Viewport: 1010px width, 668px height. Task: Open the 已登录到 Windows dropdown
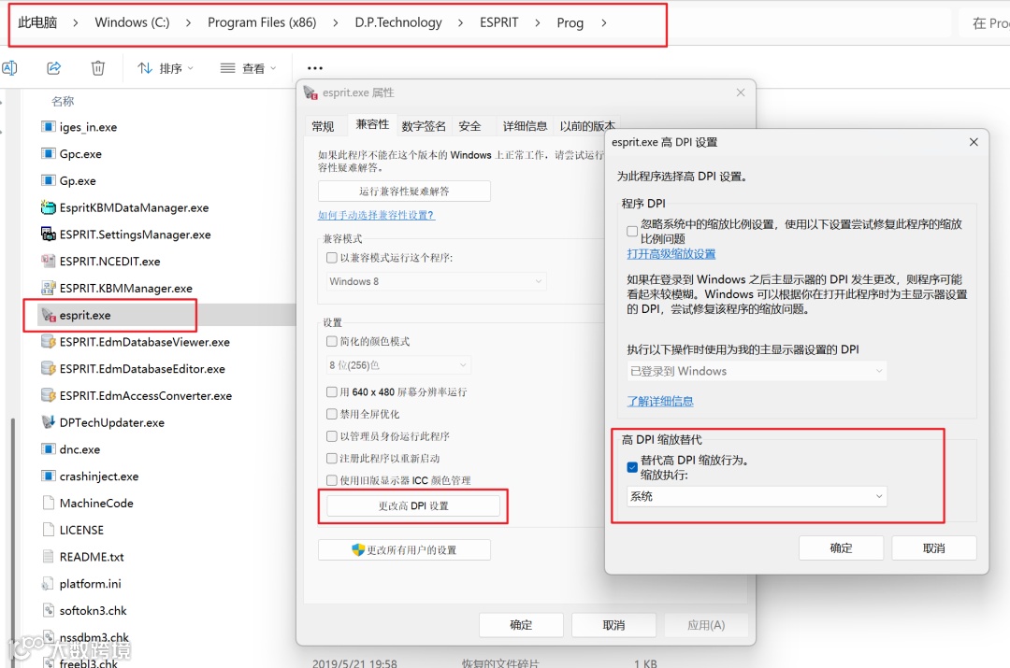coord(757,371)
